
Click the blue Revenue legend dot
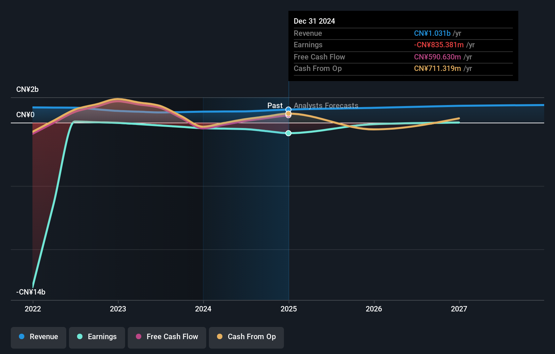pyautogui.click(x=22, y=337)
